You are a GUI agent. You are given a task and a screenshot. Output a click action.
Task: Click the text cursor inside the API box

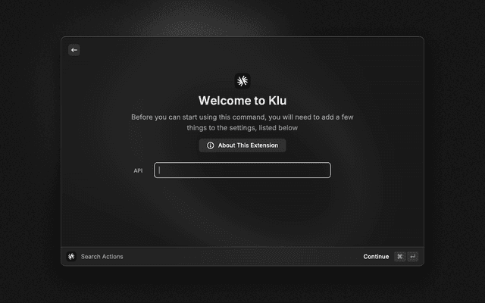pyautogui.click(x=159, y=170)
